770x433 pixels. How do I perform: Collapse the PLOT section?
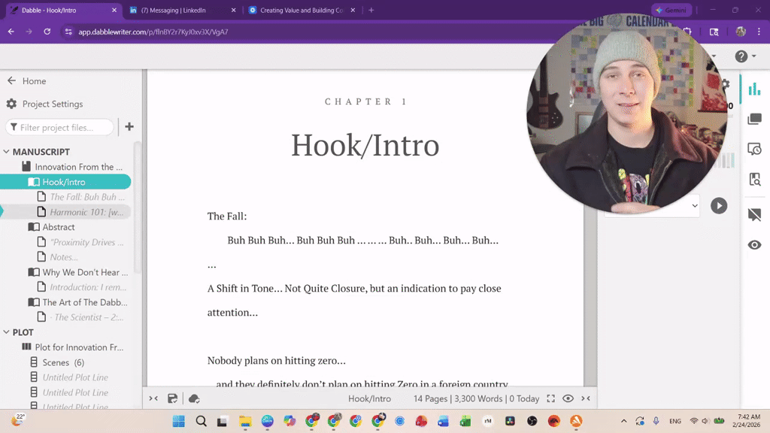click(6, 332)
